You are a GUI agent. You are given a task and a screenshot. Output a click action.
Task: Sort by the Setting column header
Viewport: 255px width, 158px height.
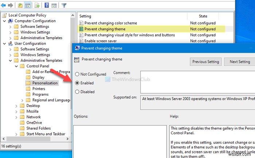point(132,16)
